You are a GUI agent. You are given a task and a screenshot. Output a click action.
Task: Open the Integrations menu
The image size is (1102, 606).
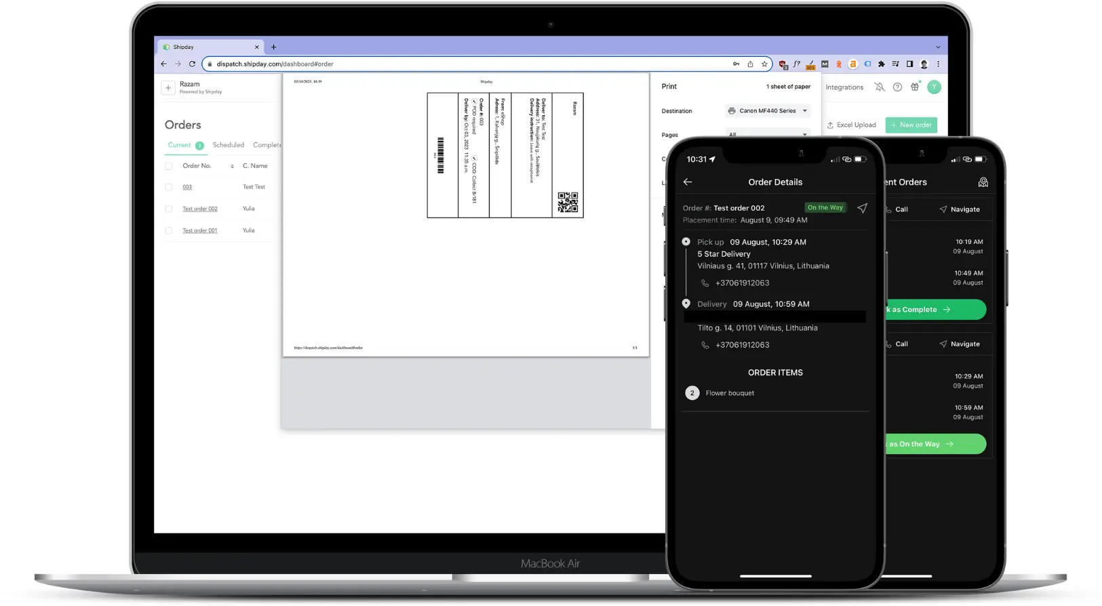pyautogui.click(x=844, y=87)
